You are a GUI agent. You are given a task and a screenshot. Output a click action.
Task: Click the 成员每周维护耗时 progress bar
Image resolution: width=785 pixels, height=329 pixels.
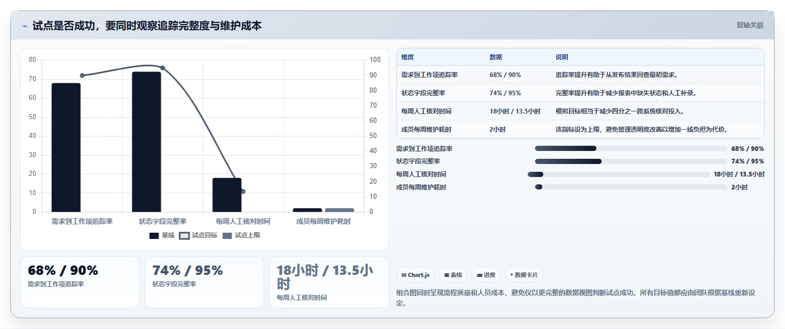point(631,187)
